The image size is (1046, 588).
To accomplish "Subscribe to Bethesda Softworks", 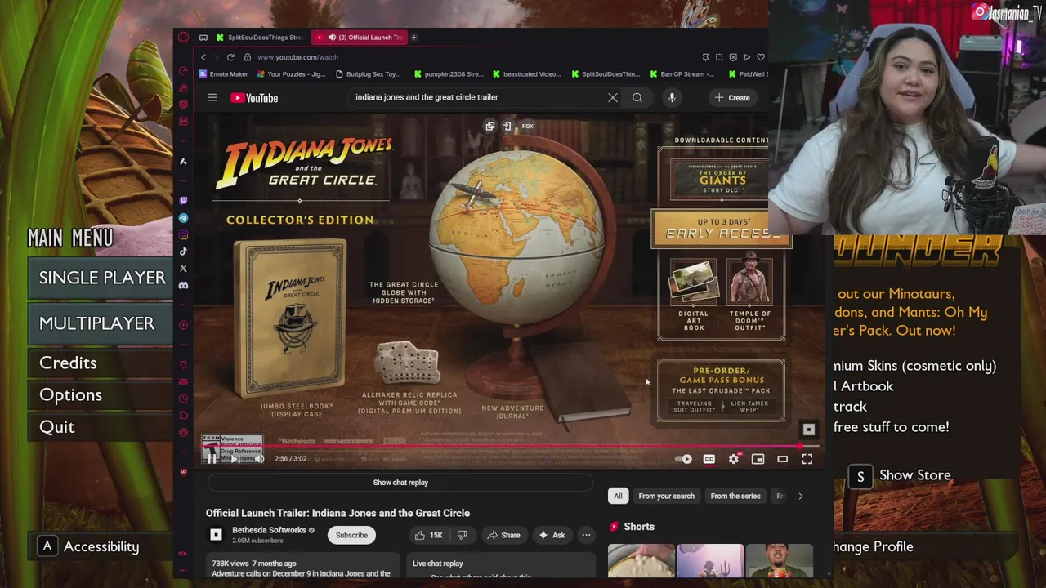I will 351,535.
